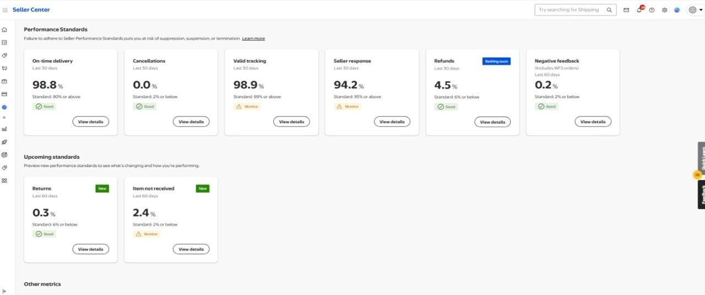This screenshot has height=295, width=705.
Task: Click Good checkmark icon on Returns card
Action: tap(39, 234)
